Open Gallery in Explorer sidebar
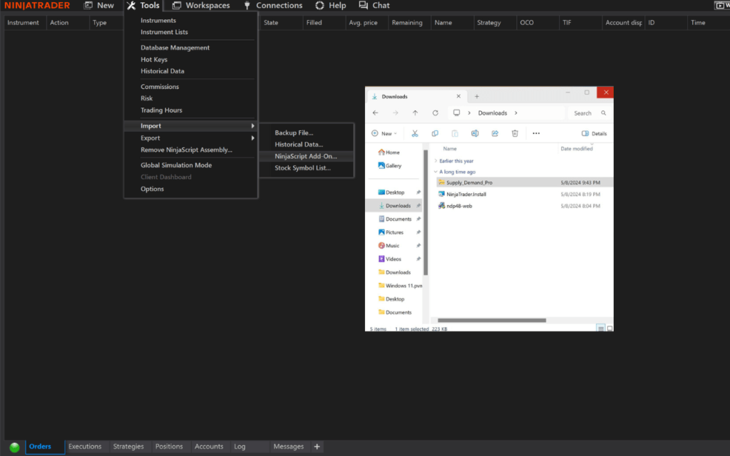Screen dimensions: 730x456 point(390,165)
